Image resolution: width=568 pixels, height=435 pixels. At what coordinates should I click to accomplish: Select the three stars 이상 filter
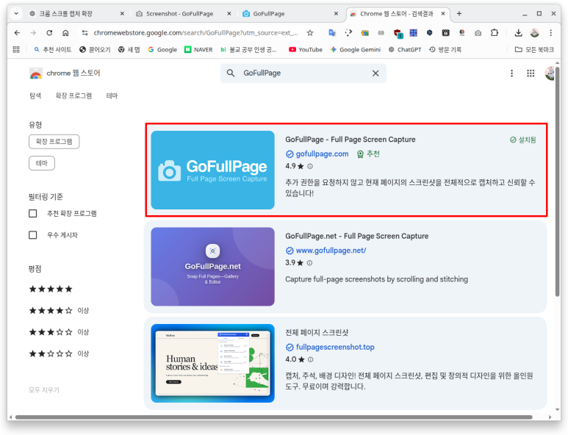(x=59, y=332)
